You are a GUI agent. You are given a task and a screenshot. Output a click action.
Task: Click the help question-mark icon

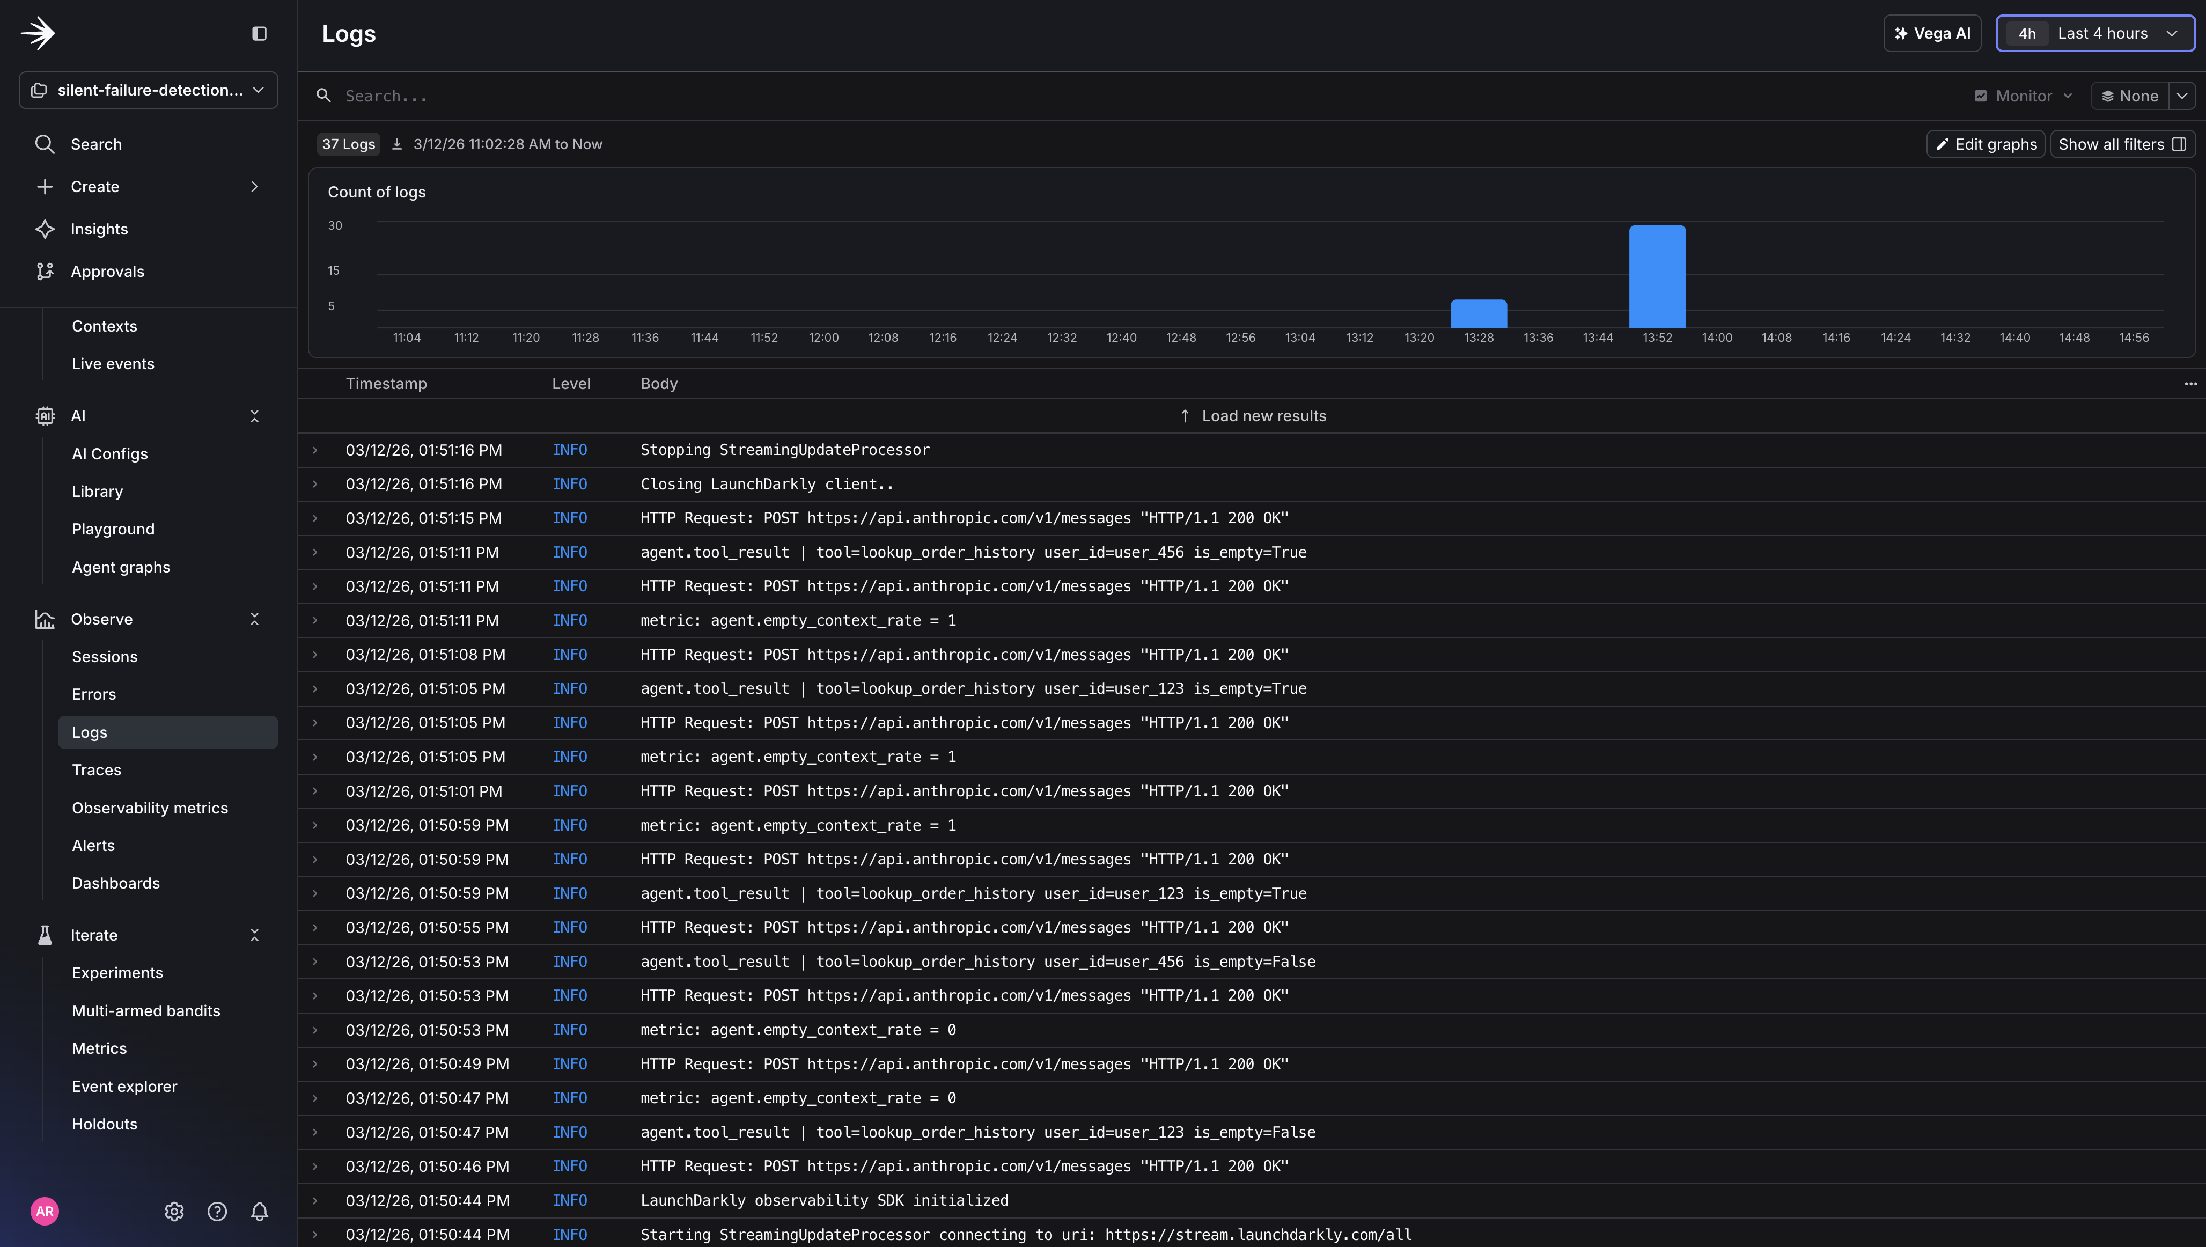(217, 1211)
